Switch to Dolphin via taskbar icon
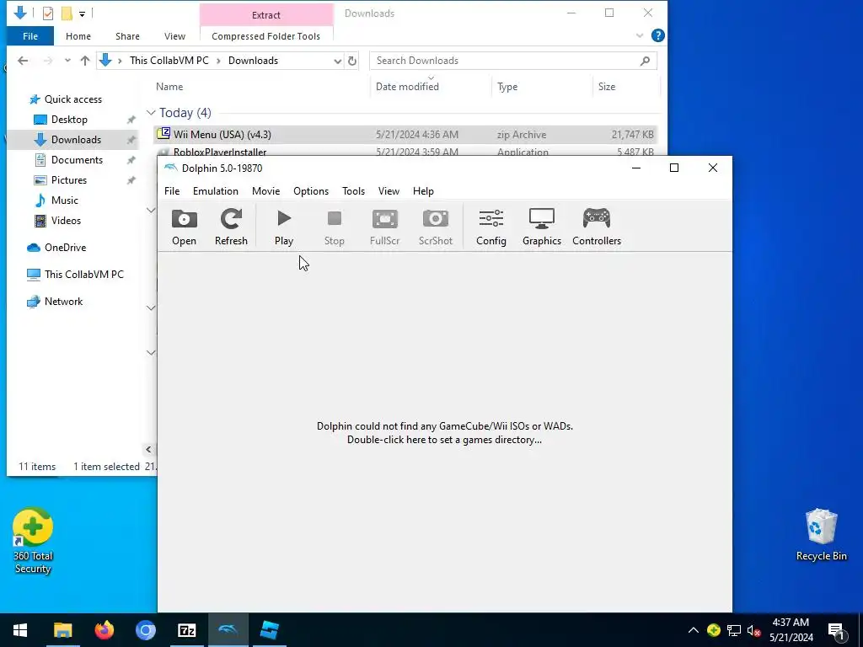 tap(228, 630)
